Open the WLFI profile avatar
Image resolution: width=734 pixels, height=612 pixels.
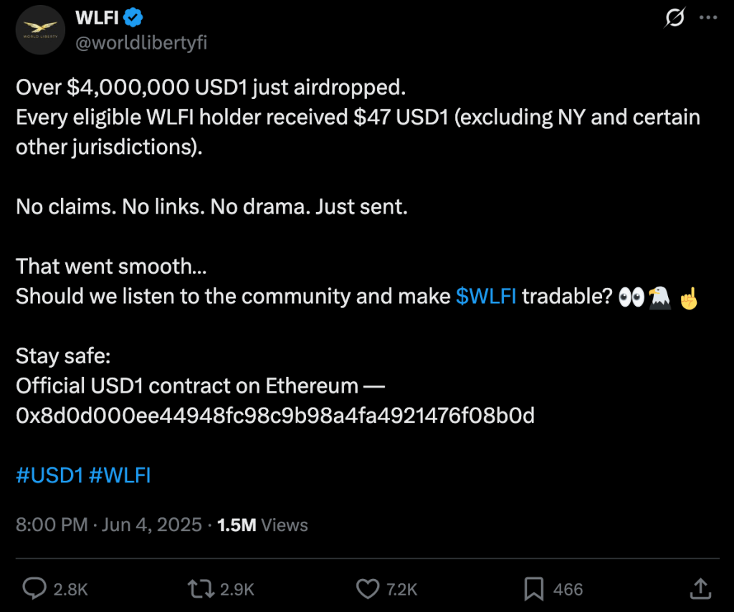point(40,30)
